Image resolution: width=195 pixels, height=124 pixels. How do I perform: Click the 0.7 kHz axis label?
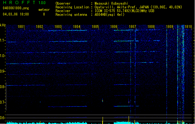click(2, 102)
